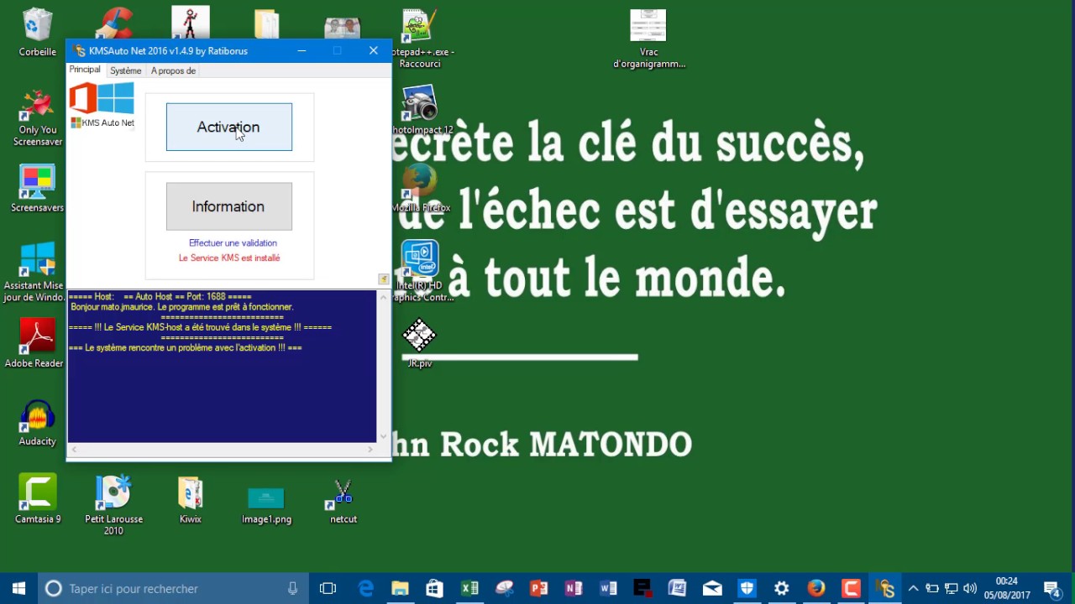Click the 'Bonjour mato.jmaurice' log line
This screenshot has height=604, width=1075.
181,307
